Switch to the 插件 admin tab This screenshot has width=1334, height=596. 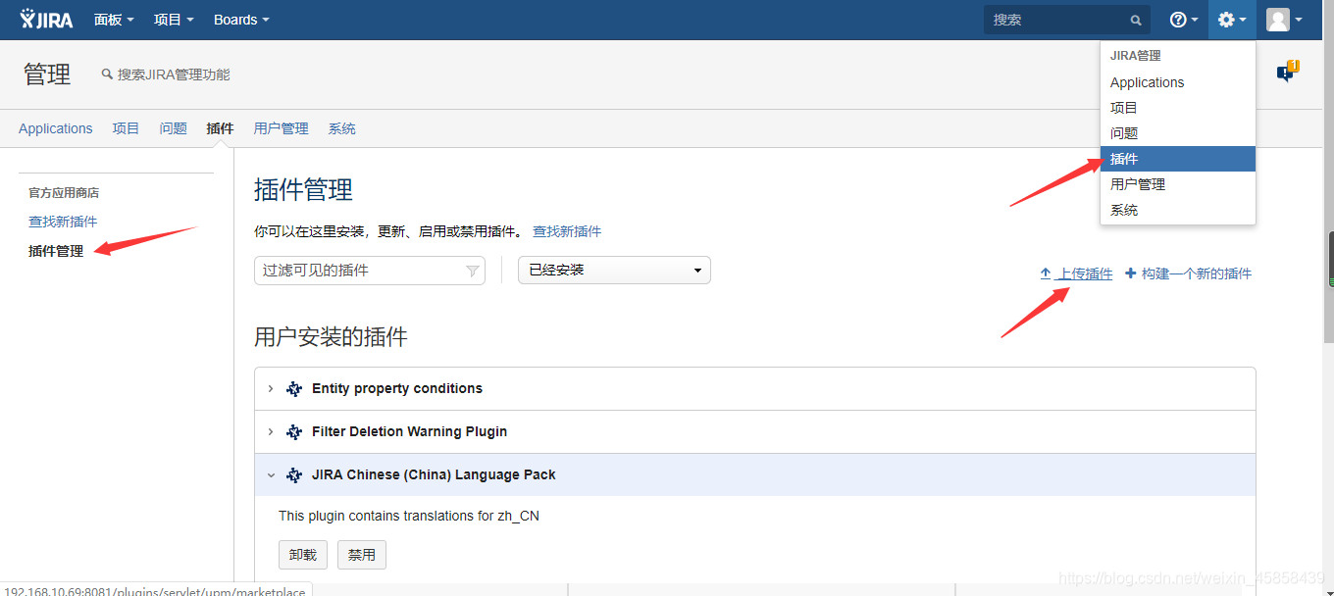[x=221, y=128]
